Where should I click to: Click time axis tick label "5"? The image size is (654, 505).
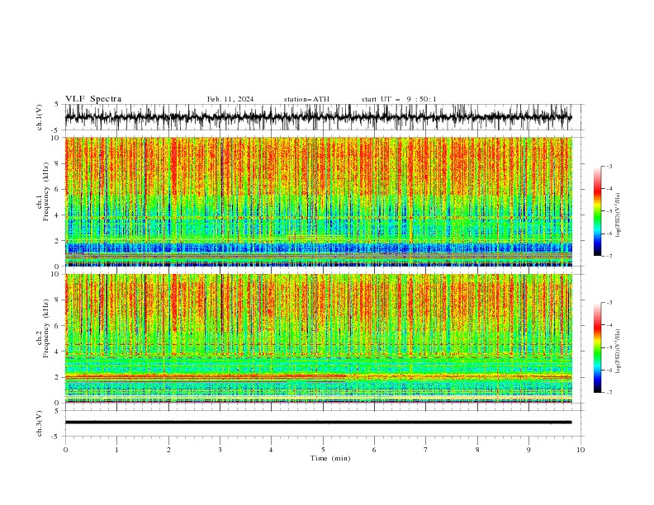(323, 450)
